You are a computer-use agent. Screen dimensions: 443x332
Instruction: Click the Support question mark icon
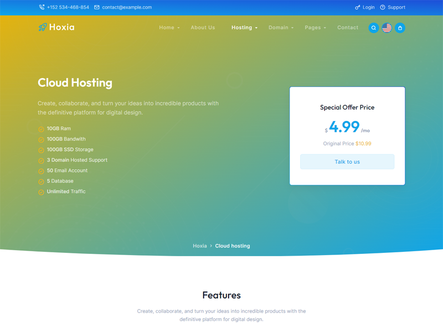click(x=383, y=7)
